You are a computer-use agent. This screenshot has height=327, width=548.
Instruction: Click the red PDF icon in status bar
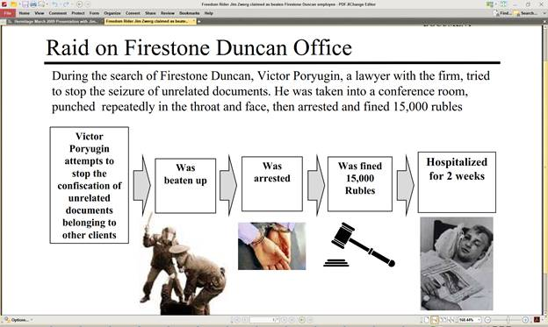[x=537, y=320]
